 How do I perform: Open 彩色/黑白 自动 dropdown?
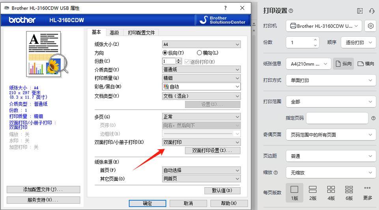point(202,86)
